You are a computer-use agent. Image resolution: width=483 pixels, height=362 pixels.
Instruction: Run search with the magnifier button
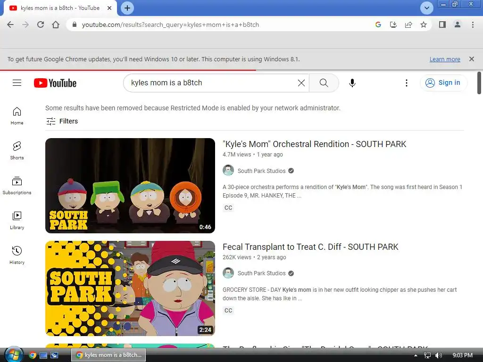324,83
